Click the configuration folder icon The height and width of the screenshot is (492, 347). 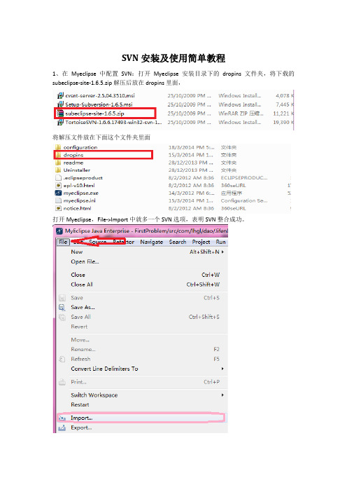(x=58, y=147)
